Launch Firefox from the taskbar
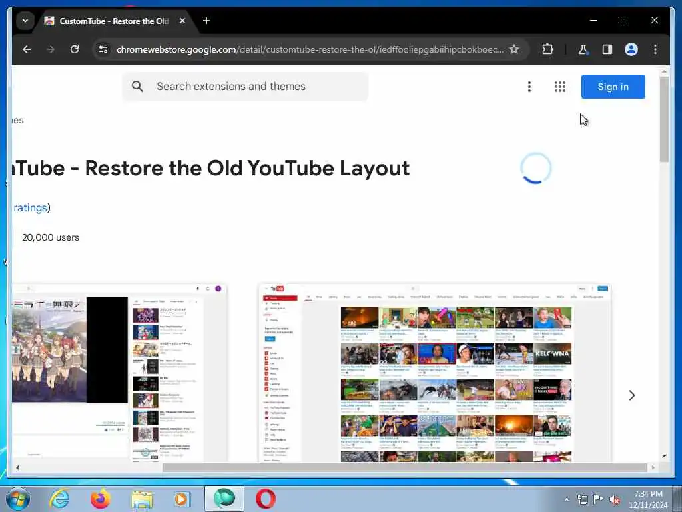The width and height of the screenshot is (682, 512). tap(100, 499)
